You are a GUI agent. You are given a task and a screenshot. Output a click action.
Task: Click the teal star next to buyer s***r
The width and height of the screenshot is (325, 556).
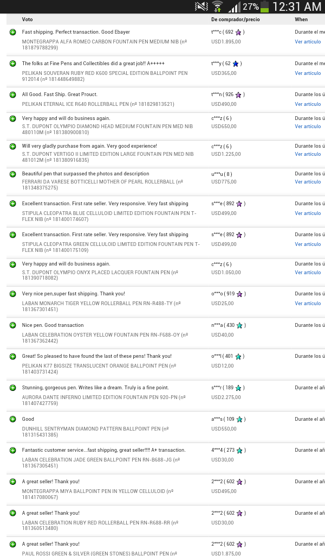point(238,388)
